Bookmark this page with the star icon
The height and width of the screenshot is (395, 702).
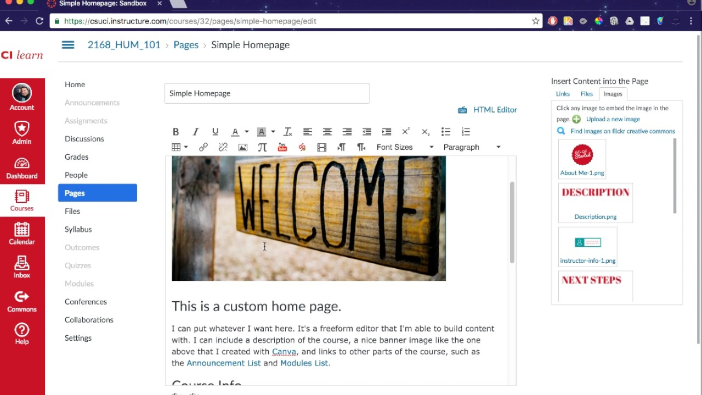pos(536,21)
